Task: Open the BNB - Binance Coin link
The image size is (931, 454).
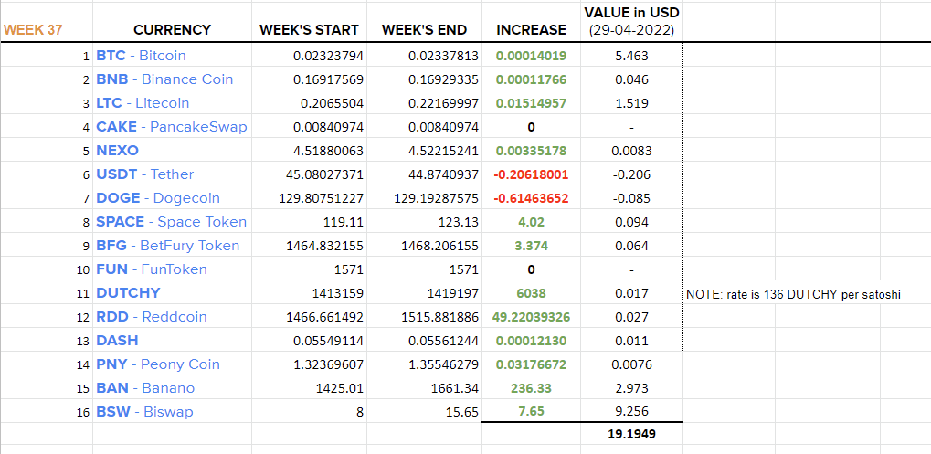Action: click(x=164, y=79)
